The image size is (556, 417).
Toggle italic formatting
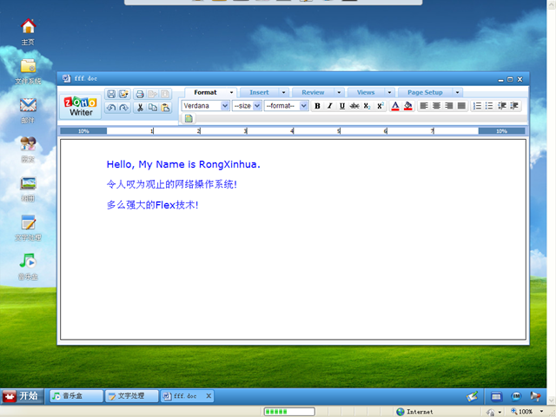coord(330,106)
